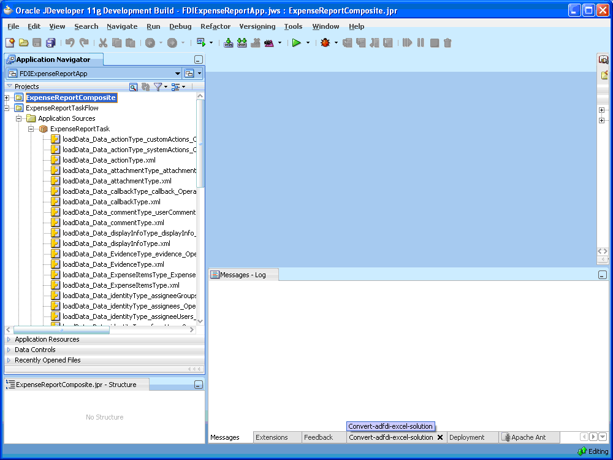
Task: Open the Versioning menu
Action: [x=257, y=26]
